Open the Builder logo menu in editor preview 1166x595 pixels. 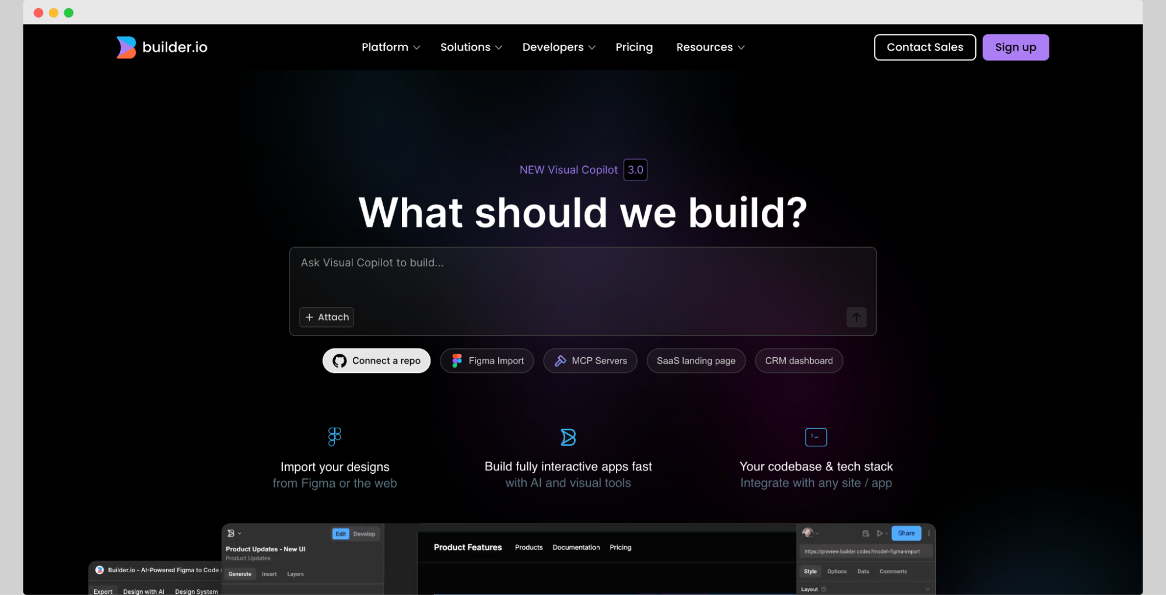pyautogui.click(x=233, y=533)
